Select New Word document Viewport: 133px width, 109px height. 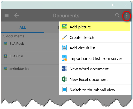click(95, 69)
